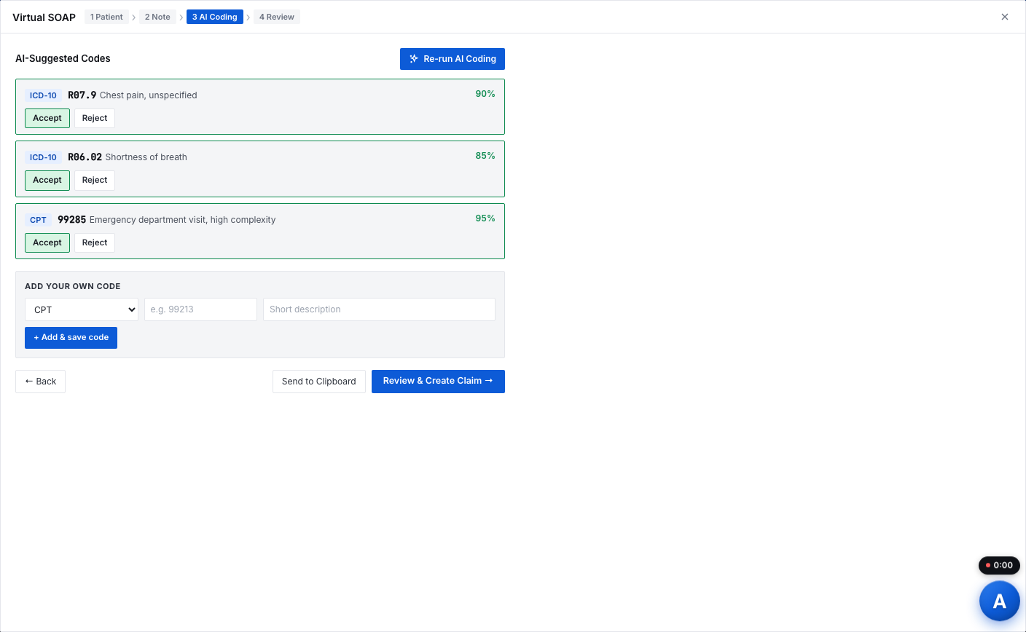The height and width of the screenshot is (632, 1026).
Task: Click the AI-Suggested Codes heading
Action: click(x=63, y=58)
